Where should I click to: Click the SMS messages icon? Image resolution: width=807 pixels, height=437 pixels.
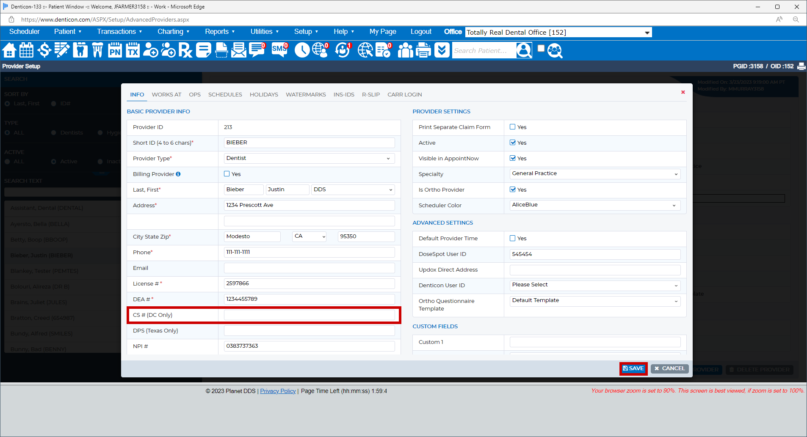[x=279, y=50]
